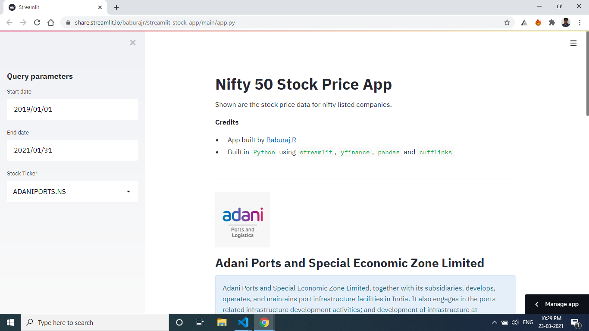
Task: Open the Chrome three-dot menu
Action: [x=580, y=22]
